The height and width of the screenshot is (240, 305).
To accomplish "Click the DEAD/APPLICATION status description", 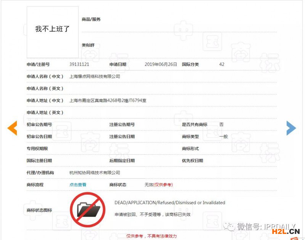I will pos(170,203).
